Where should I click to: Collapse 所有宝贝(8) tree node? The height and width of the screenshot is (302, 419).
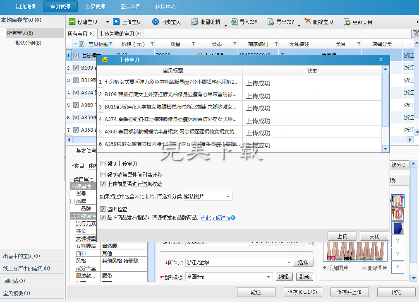2,33
